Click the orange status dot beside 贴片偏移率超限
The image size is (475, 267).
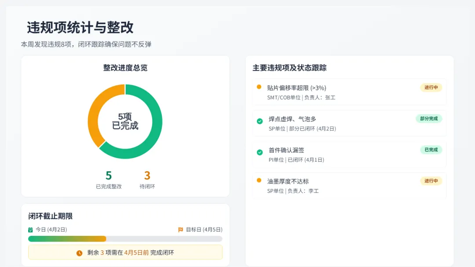coord(259,87)
